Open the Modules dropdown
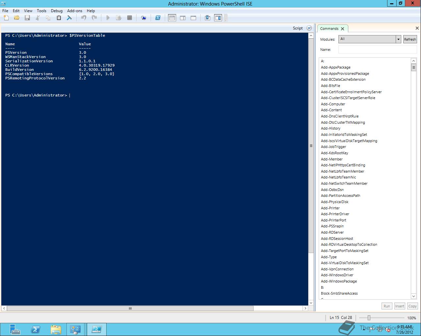This screenshot has width=421, height=336. pos(398,39)
